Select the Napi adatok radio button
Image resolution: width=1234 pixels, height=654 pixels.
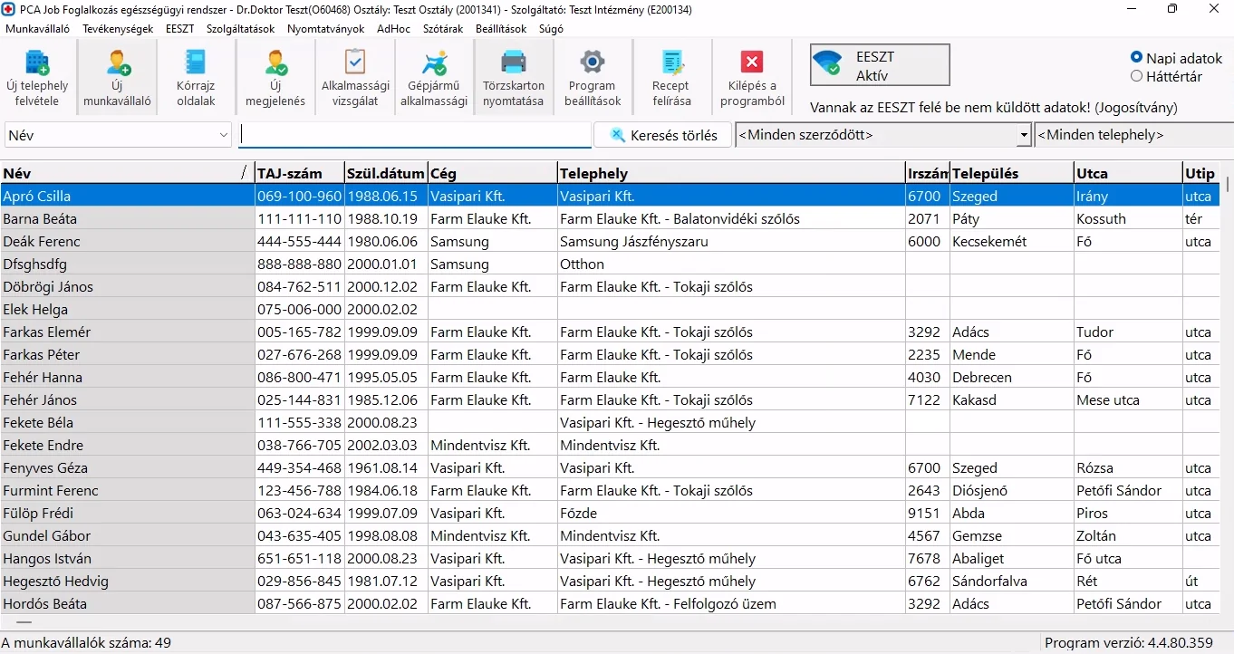(1136, 58)
